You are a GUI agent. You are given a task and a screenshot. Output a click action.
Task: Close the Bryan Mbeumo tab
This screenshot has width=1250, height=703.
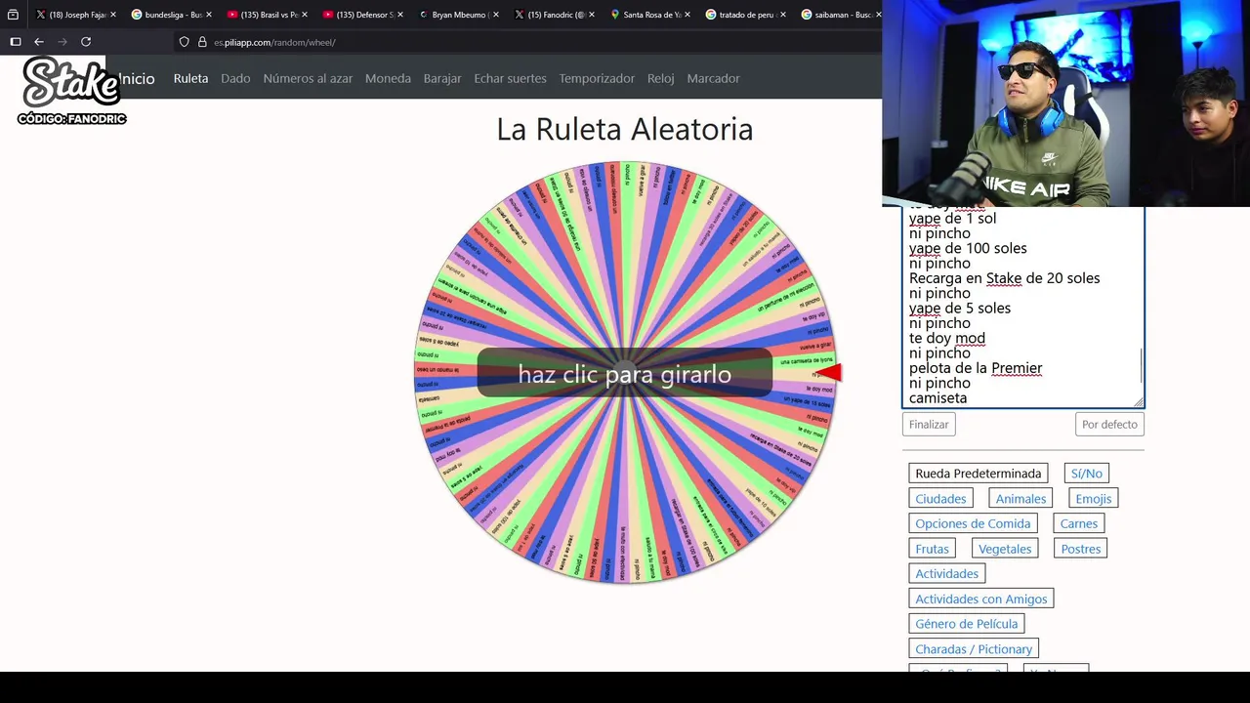[x=496, y=15]
